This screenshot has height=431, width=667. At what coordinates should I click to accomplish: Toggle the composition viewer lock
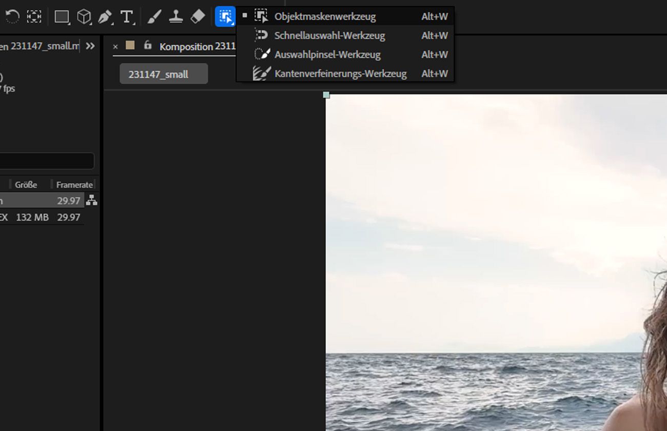[148, 45]
